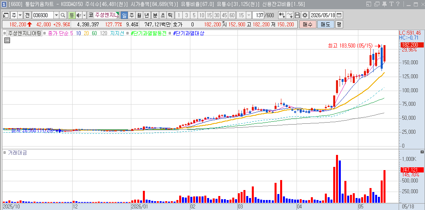The width and height of the screenshot is (425, 210).
Task: Click the 전 button next to stock code
Action: tap(28, 15)
